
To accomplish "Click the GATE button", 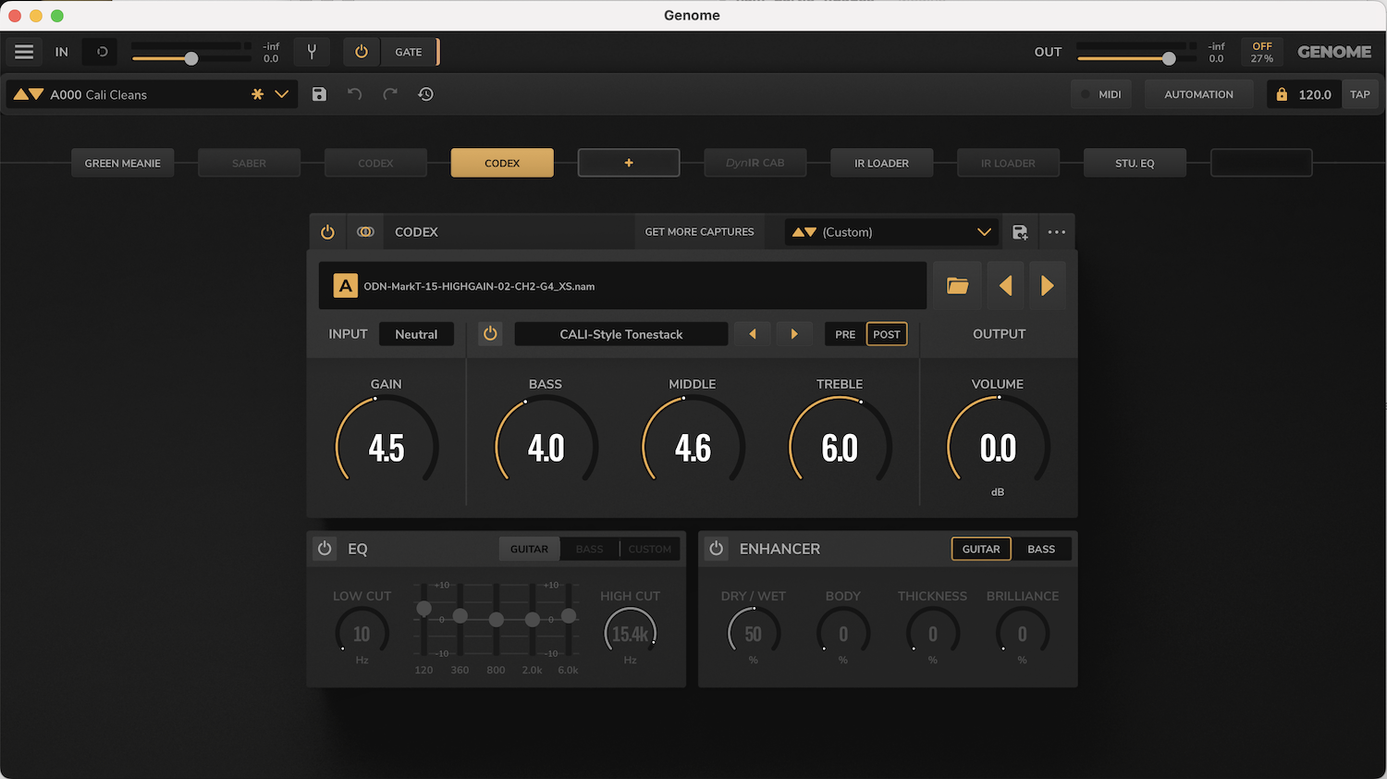I will [409, 52].
